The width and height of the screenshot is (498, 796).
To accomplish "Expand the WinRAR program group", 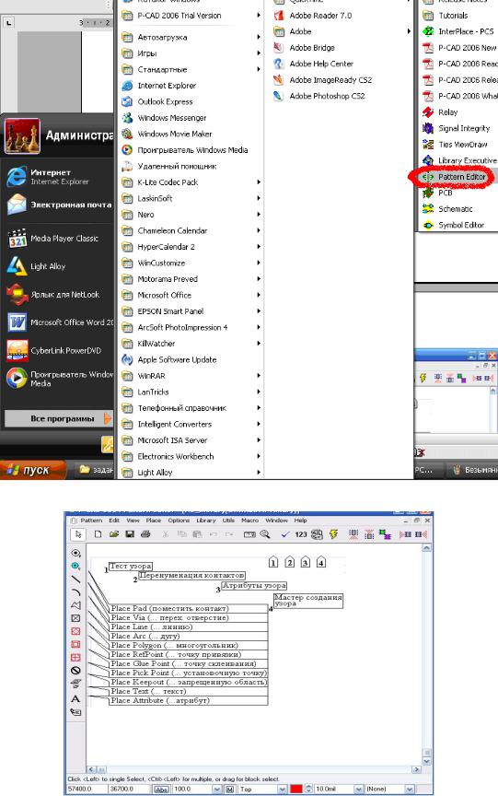I will [191, 376].
